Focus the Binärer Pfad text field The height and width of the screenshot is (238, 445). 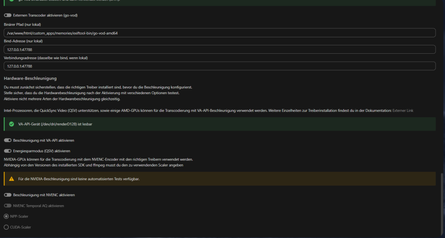point(220,33)
